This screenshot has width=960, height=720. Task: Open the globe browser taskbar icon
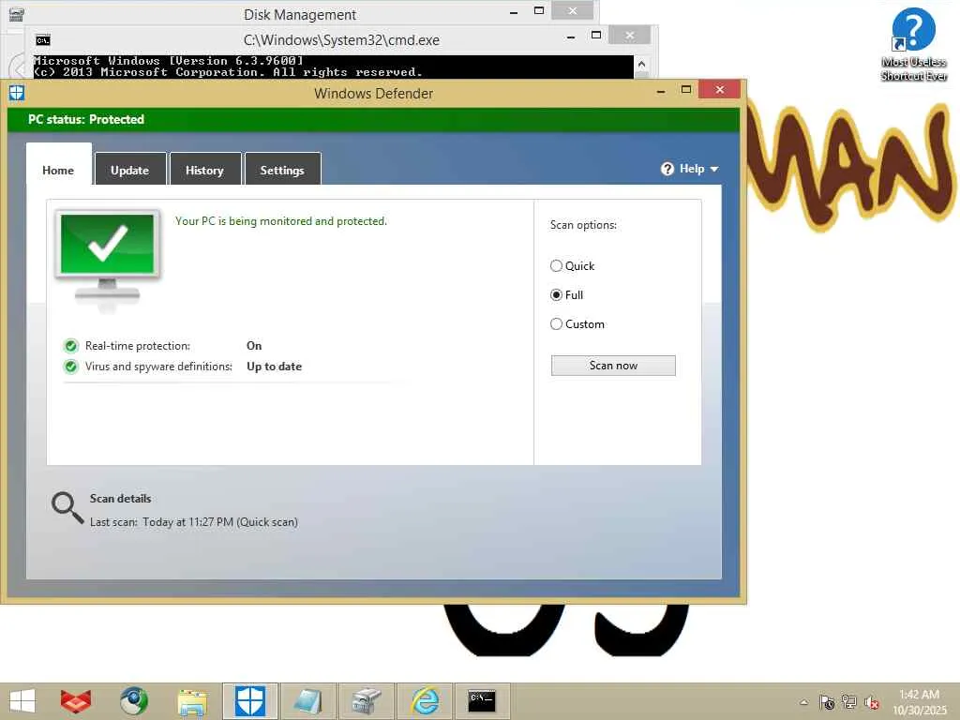(133, 701)
